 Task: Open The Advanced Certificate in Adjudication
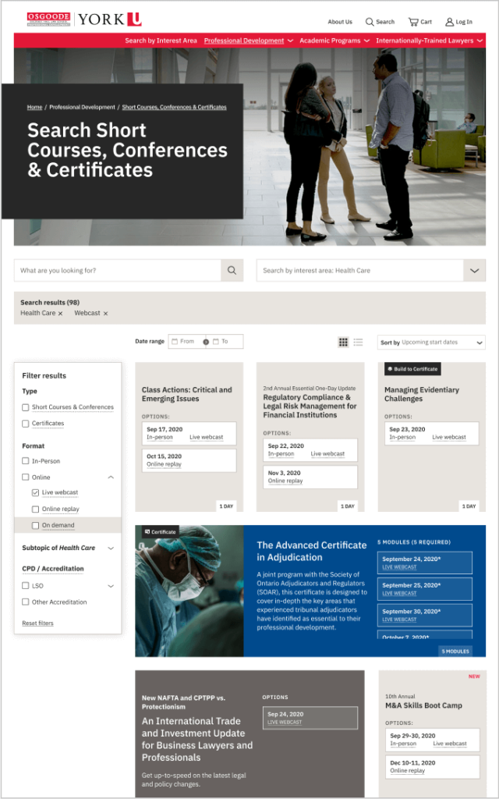coord(312,552)
